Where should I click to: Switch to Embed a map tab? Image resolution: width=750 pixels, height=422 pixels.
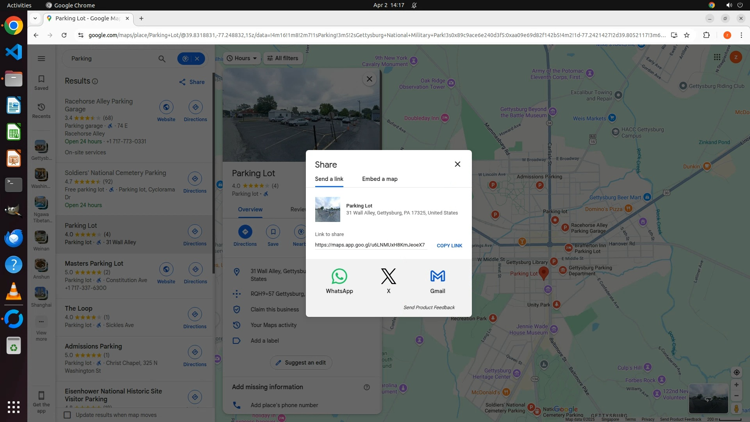[379, 179]
